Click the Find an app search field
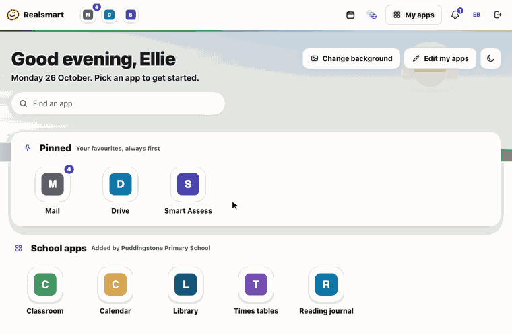Image resolution: width=512 pixels, height=334 pixels. click(118, 103)
